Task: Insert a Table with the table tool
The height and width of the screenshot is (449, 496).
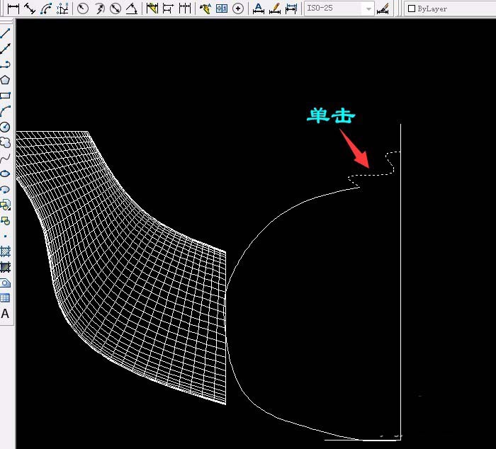Action: click(x=5, y=298)
